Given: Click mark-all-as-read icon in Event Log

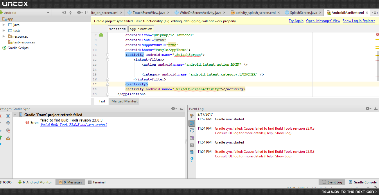Looking at the screenshot, I should pos(192,145).
